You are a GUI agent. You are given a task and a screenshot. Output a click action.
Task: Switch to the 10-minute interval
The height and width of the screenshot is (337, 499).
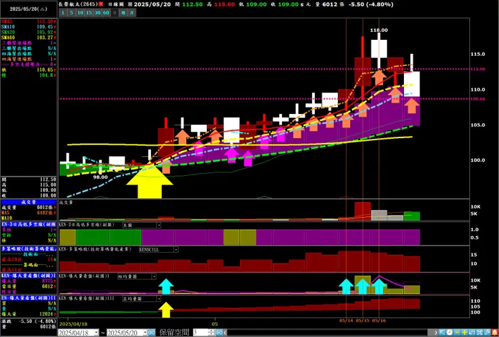[80, 13]
